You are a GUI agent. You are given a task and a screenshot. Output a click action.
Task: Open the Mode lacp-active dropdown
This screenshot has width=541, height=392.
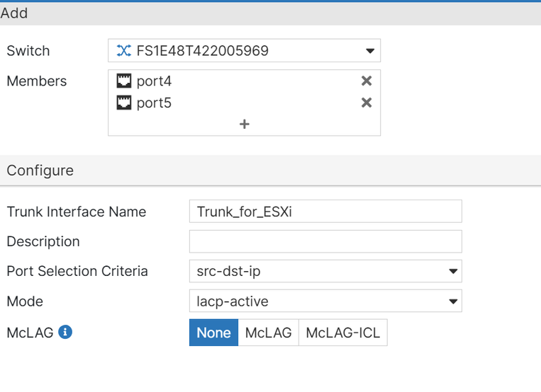(x=453, y=301)
